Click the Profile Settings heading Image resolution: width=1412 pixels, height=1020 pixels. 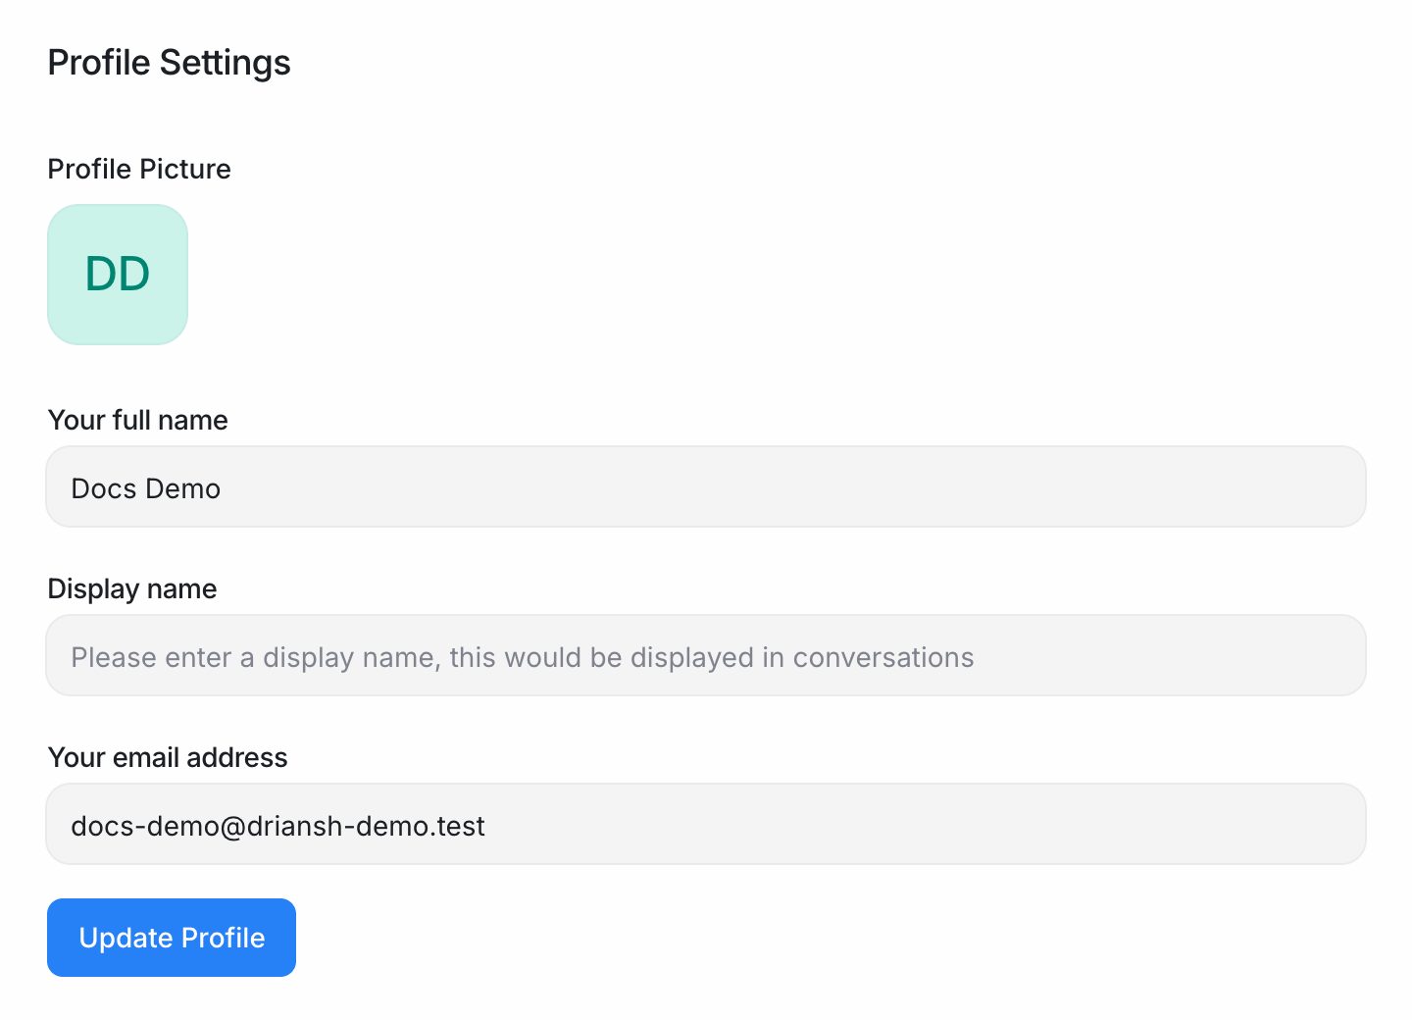point(169,63)
